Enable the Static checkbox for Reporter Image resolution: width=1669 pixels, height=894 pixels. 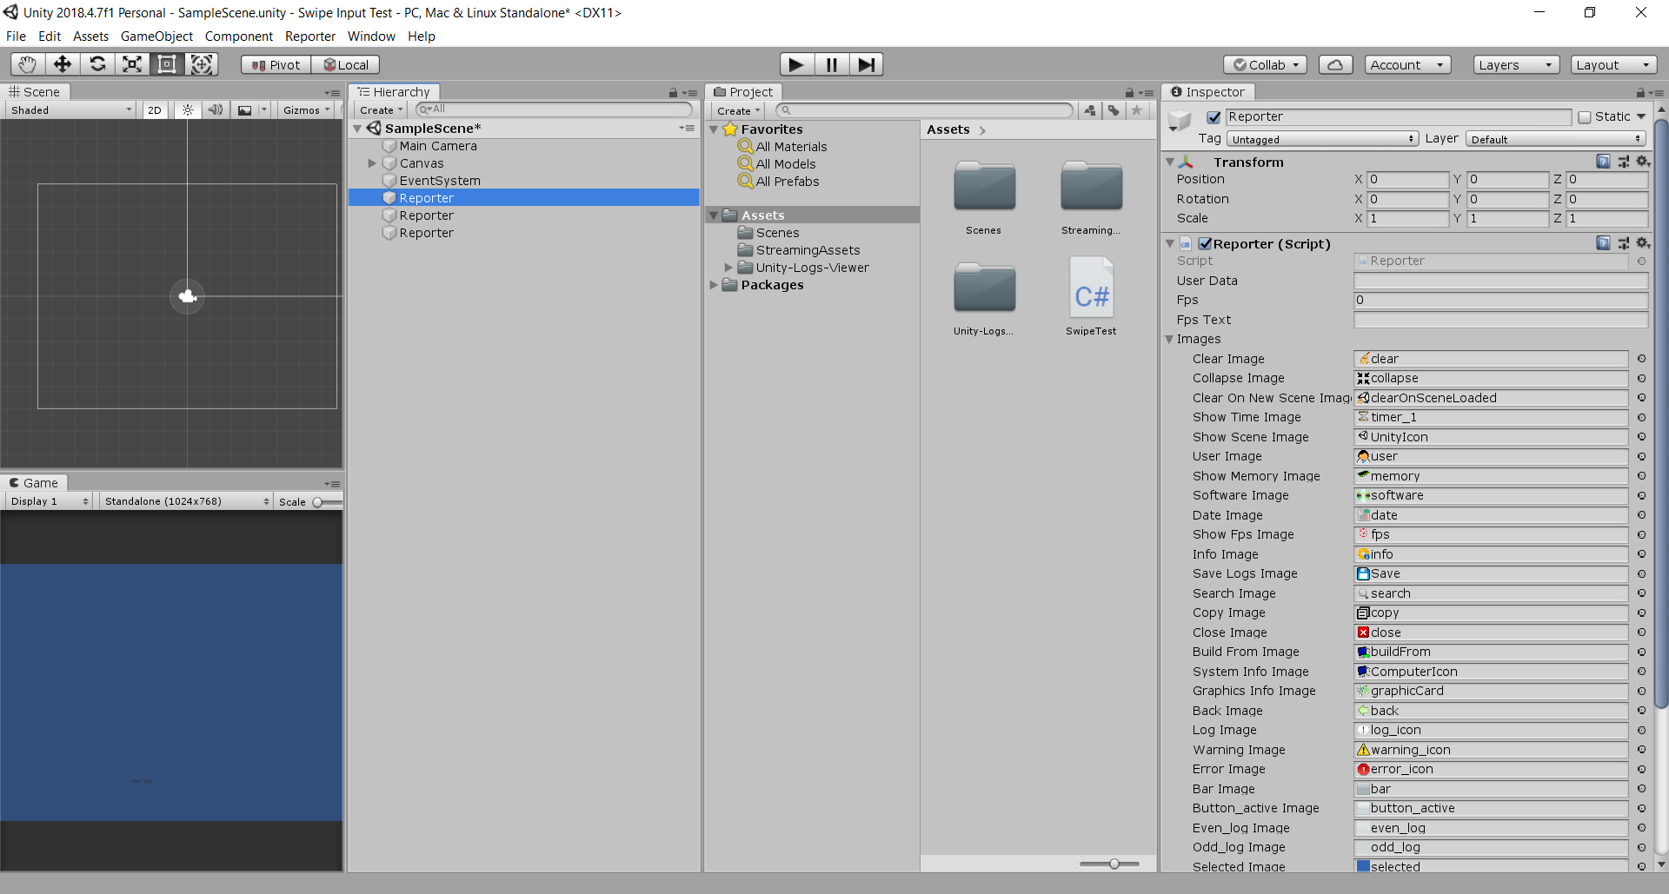[1586, 116]
